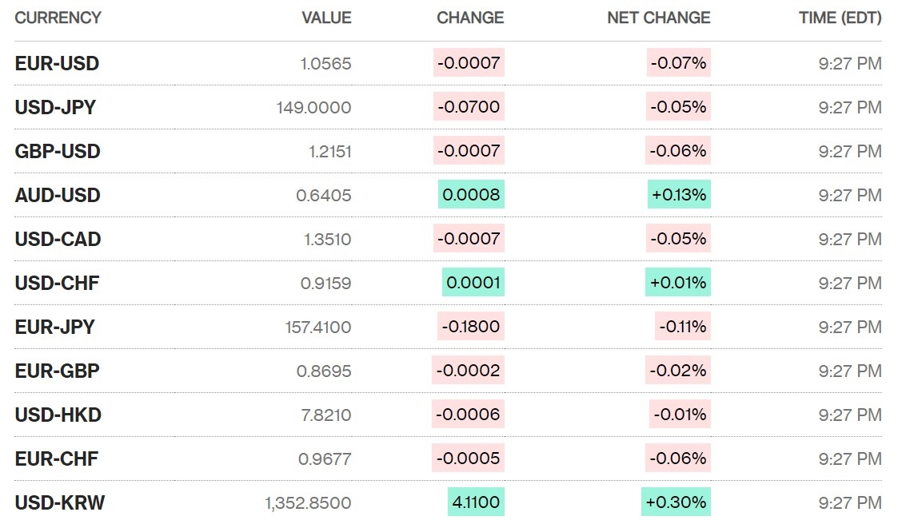898x520 pixels.
Task: Open the USD-CHF currency link
Action: (57, 284)
